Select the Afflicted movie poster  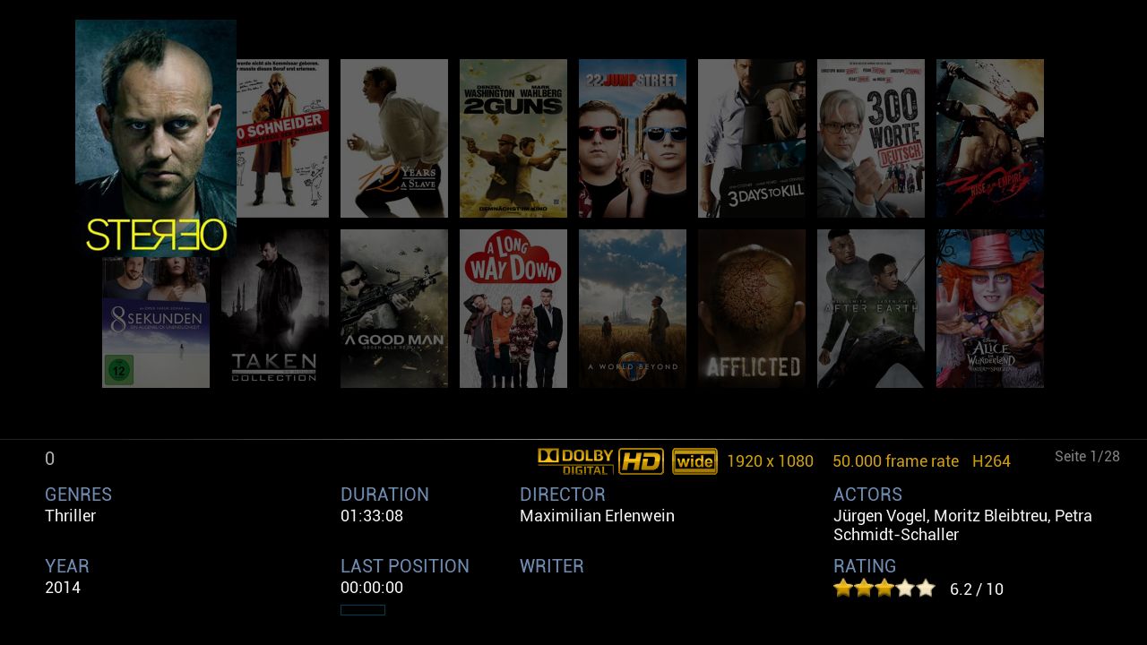[x=752, y=308]
